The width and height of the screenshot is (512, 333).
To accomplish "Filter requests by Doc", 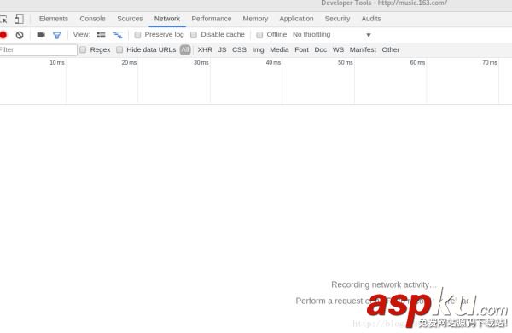I will coord(320,50).
